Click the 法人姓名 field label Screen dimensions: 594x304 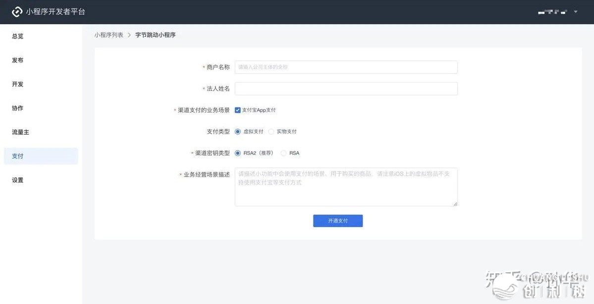(x=218, y=89)
